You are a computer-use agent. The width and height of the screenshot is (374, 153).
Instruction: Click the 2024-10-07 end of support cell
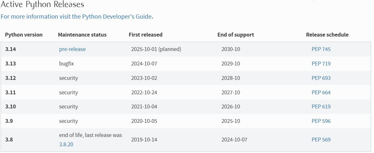click(234, 140)
